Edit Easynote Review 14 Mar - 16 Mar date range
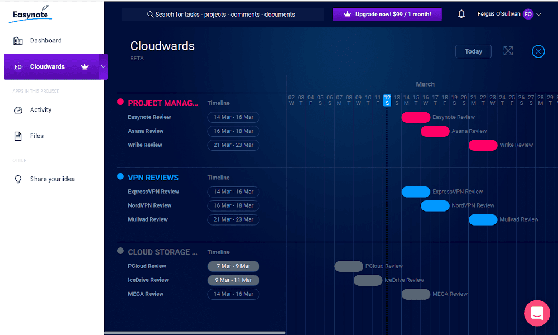 pyautogui.click(x=233, y=117)
